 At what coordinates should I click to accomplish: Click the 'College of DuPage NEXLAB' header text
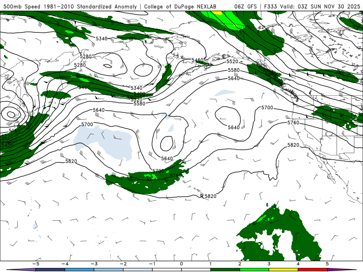(180, 6)
